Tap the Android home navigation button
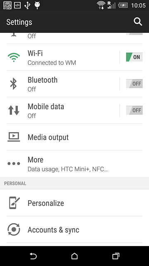Screen dimensions: 149x266 coord(74,256)
